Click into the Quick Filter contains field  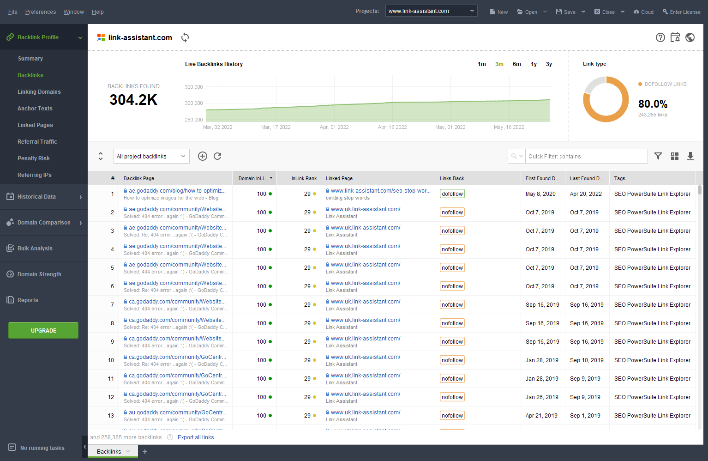click(x=586, y=156)
